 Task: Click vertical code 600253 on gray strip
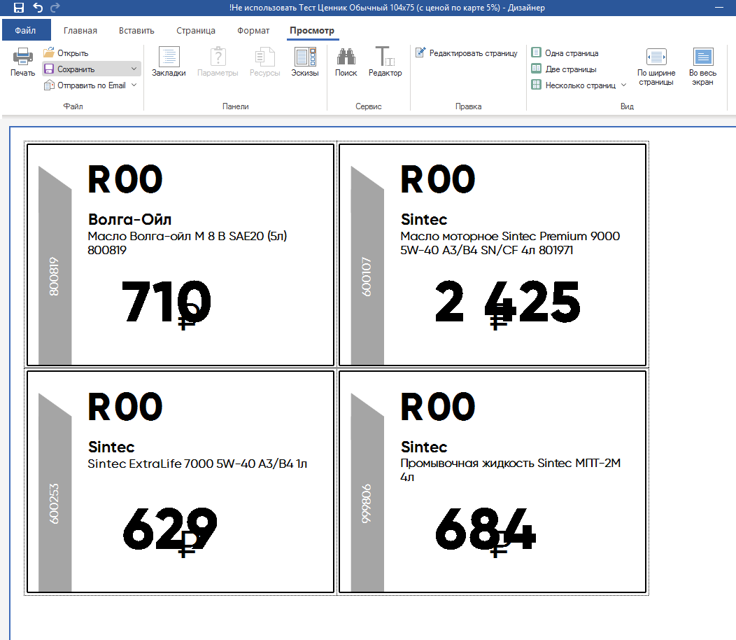click(x=55, y=503)
